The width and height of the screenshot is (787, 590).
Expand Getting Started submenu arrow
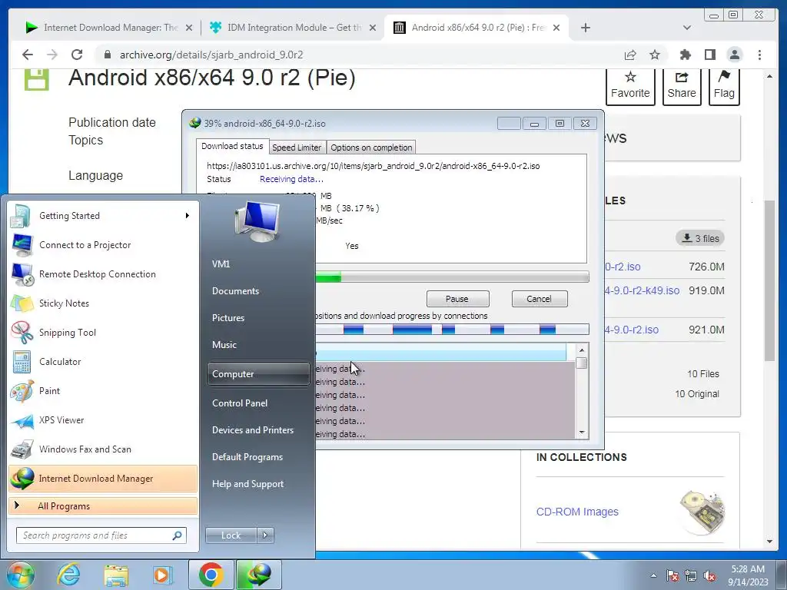188,216
